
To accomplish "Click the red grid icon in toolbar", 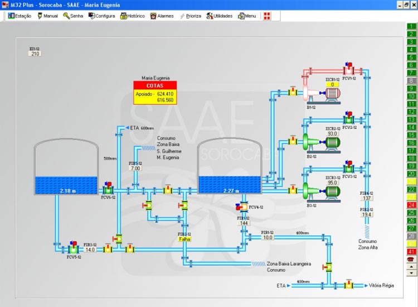I will [x=267, y=16].
